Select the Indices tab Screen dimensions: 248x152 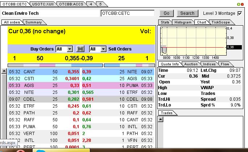pyautogui.click(x=209, y=64)
